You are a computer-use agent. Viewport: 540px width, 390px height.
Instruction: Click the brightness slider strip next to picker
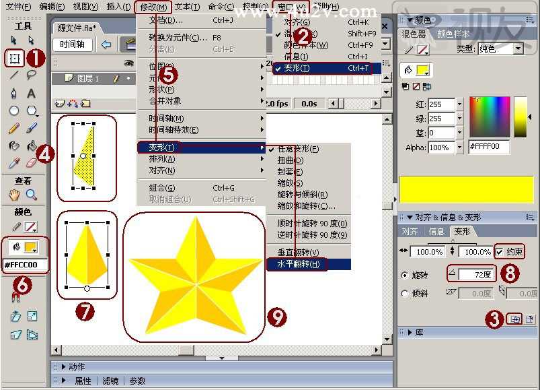pyautogui.click(x=520, y=117)
